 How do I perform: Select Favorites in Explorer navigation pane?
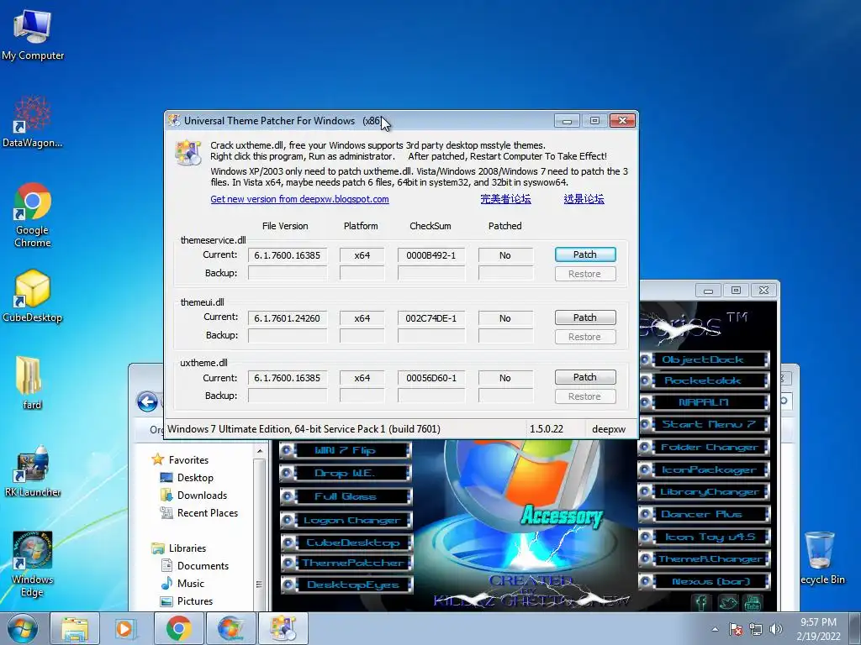(x=180, y=459)
